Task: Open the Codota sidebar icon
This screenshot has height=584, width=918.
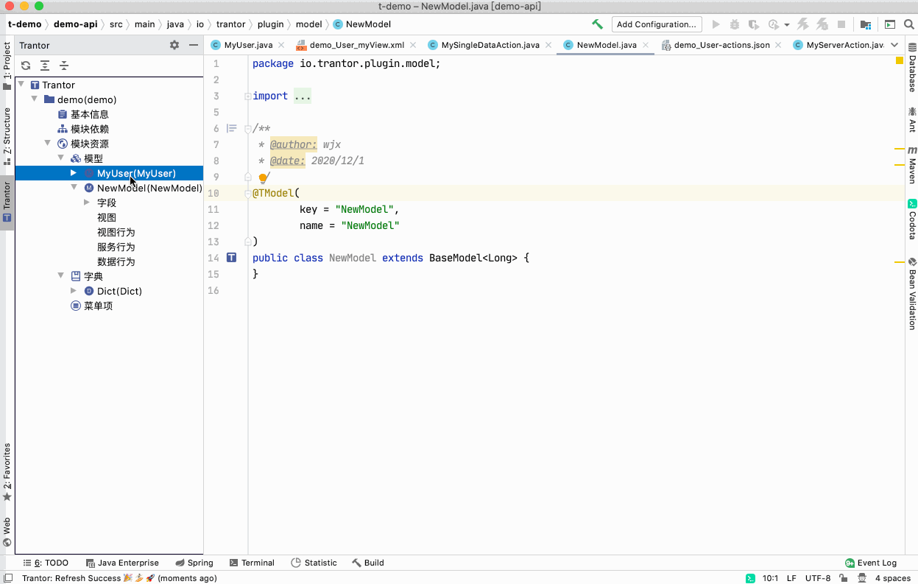Action: 911,204
